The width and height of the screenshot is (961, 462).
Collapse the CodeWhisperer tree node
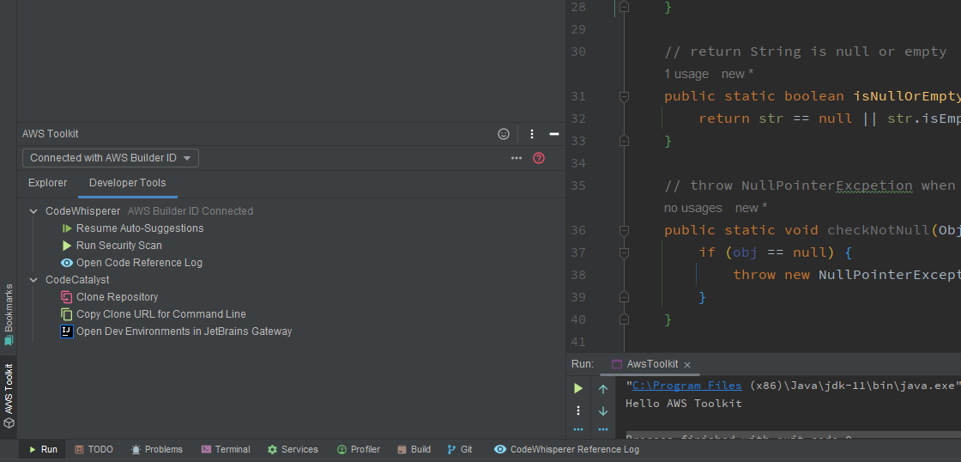[33, 211]
